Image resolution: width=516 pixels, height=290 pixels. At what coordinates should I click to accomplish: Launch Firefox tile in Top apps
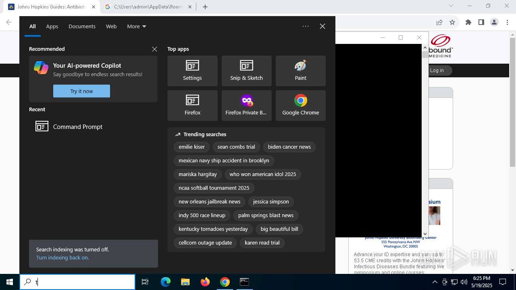coord(192,106)
